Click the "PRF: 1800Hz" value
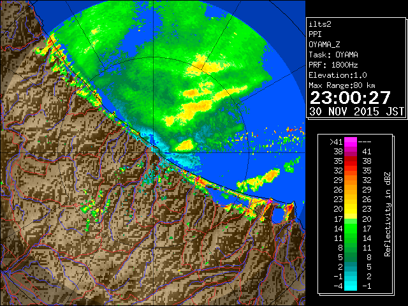 (333, 65)
